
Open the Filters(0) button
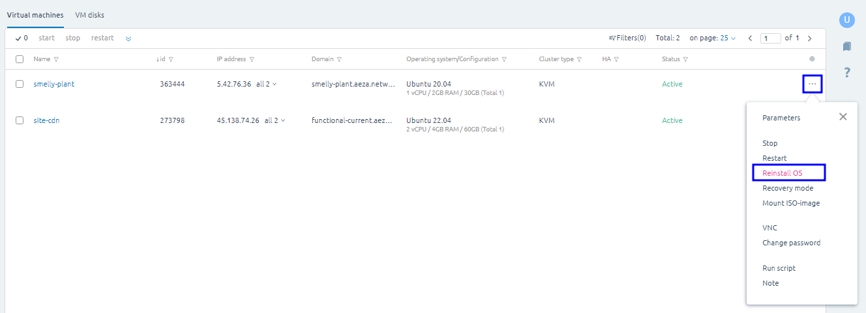tap(627, 38)
